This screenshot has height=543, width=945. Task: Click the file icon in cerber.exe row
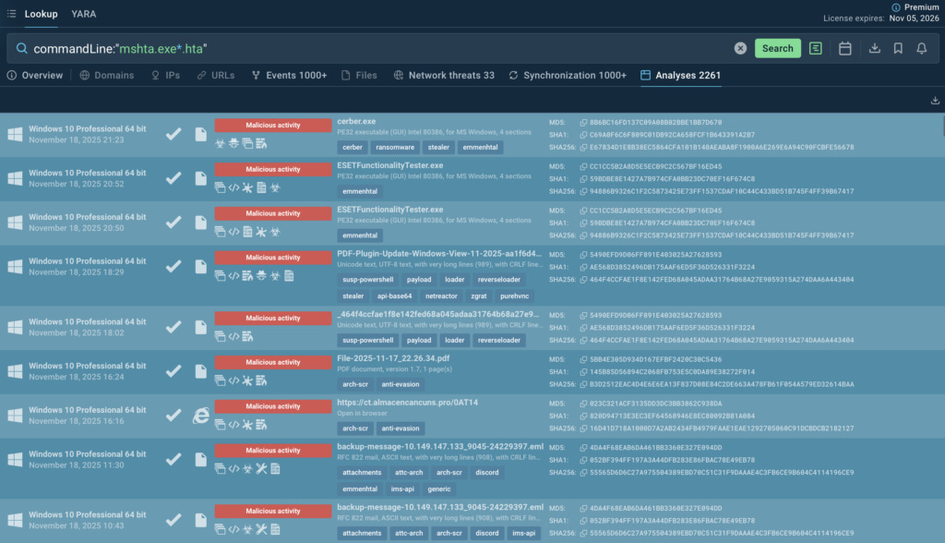(200, 134)
